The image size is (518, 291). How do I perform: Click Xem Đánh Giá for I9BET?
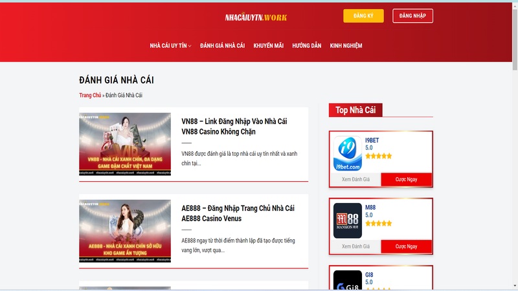355,180
